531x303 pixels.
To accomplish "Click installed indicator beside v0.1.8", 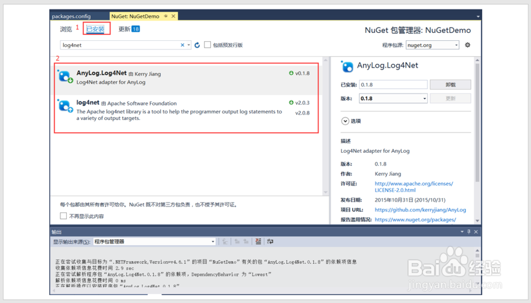I will [x=291, y=73].
